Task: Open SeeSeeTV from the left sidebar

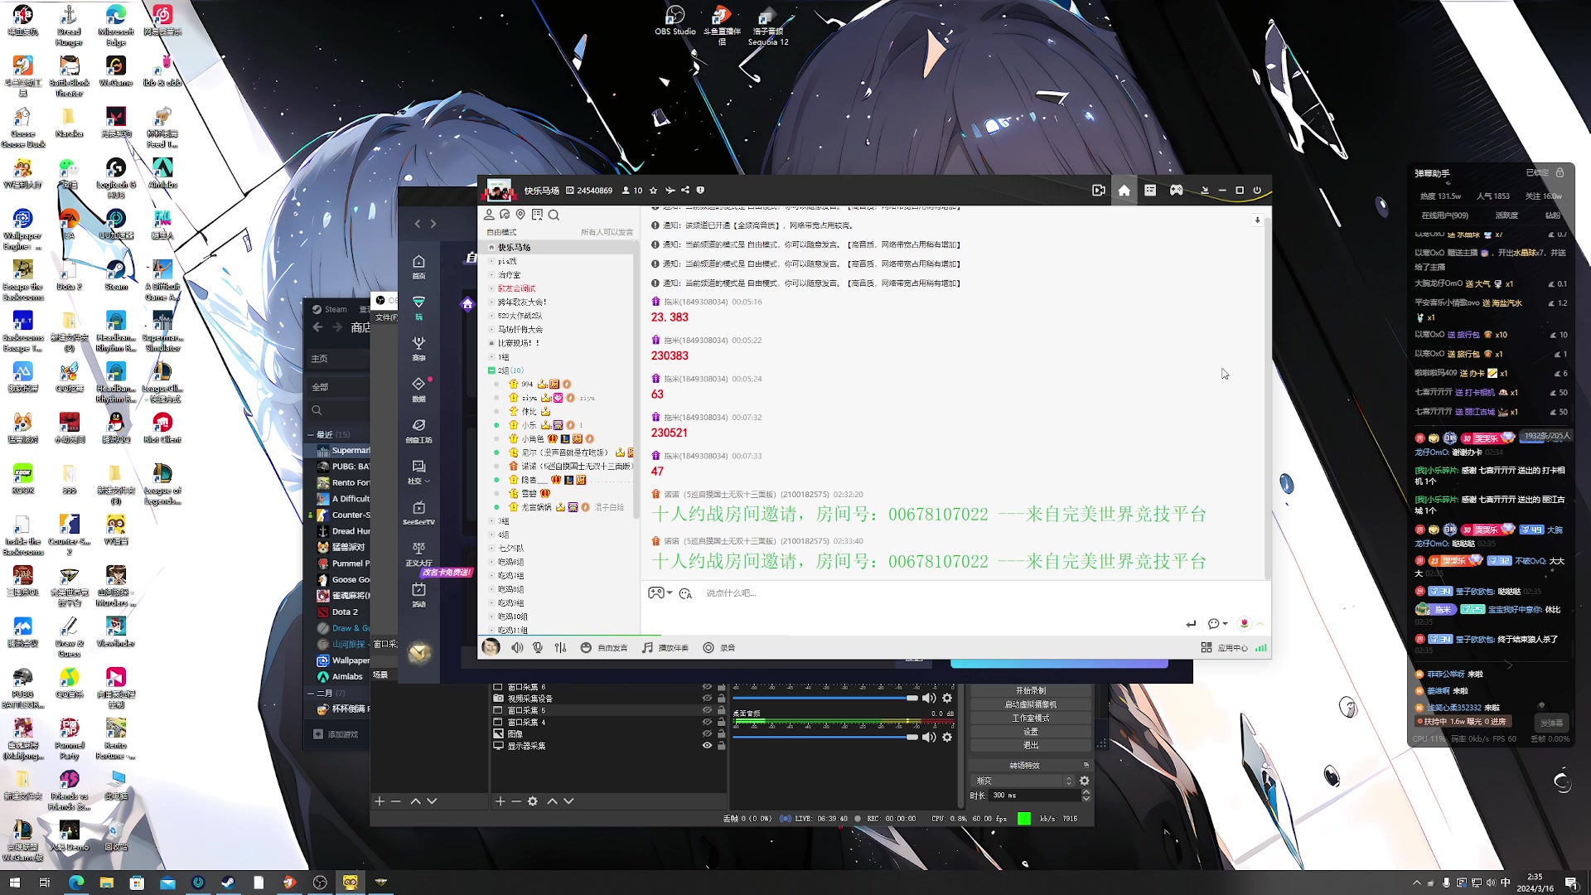Action: point(418,511)
